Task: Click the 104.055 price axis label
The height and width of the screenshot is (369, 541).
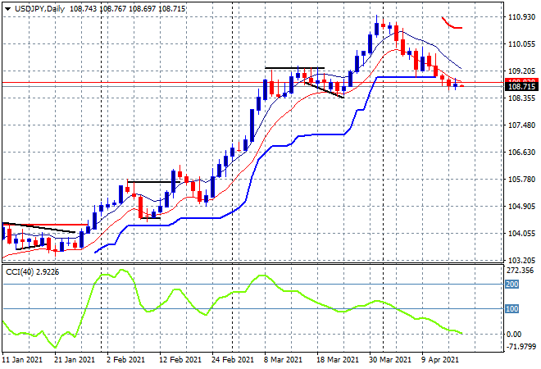Action: (521, 234)
